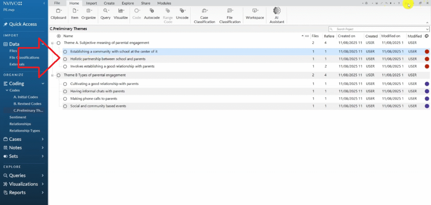
Task: Open the Visualize chart tool
Action: 120,13
